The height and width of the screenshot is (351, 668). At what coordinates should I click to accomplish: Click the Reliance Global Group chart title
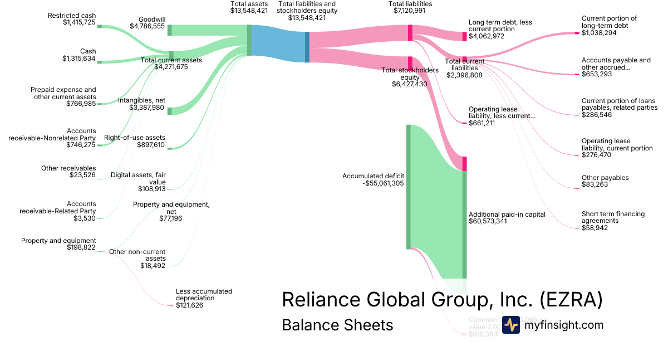(442, 299)
